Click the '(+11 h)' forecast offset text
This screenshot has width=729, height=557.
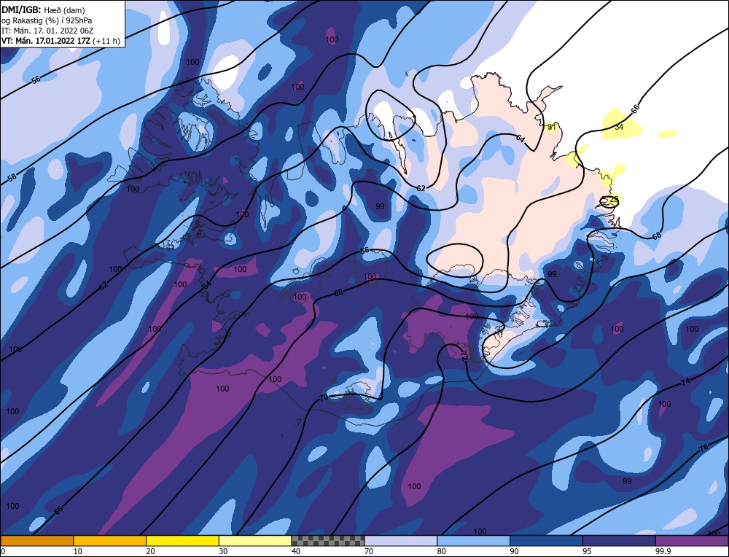coord(106,41)
